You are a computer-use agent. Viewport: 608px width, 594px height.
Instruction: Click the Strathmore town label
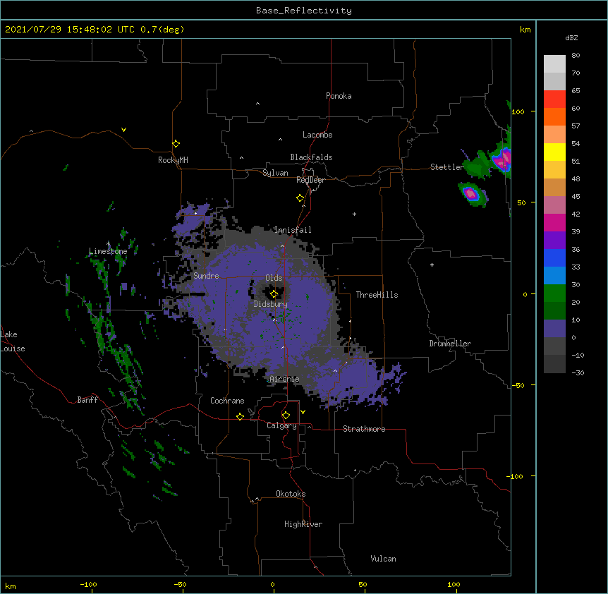click(x=364, y=429)
